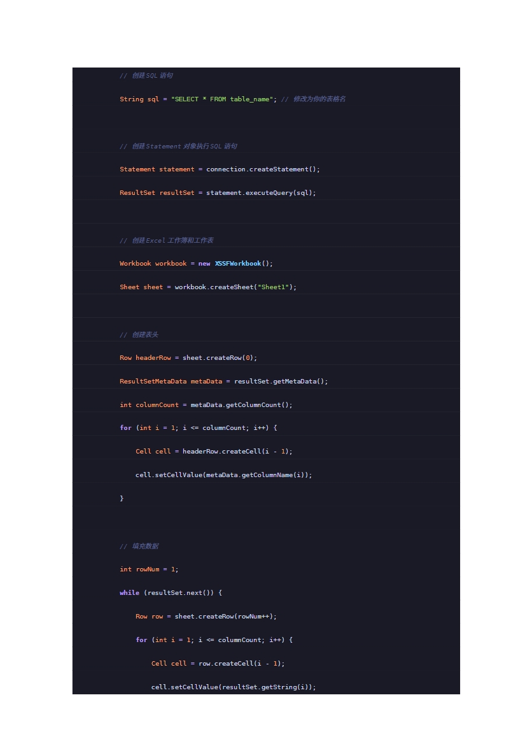Click the connection.createStatement() line
This screenshot has height=737, width=525.
220,169
